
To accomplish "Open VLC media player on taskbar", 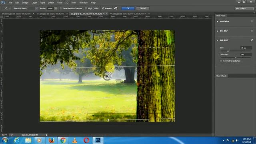I will tap(75, 140).
